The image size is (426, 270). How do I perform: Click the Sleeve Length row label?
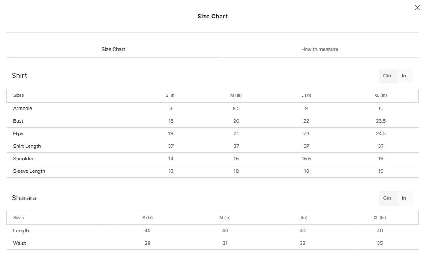(x=29, y=171)
